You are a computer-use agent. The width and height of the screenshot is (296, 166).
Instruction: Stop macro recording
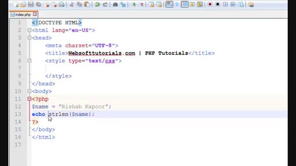pyautogui.click(x=217, y=4)
